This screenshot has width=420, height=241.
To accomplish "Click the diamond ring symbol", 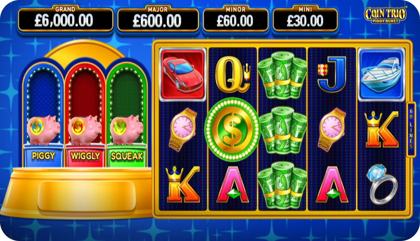I will coord(382,184).
